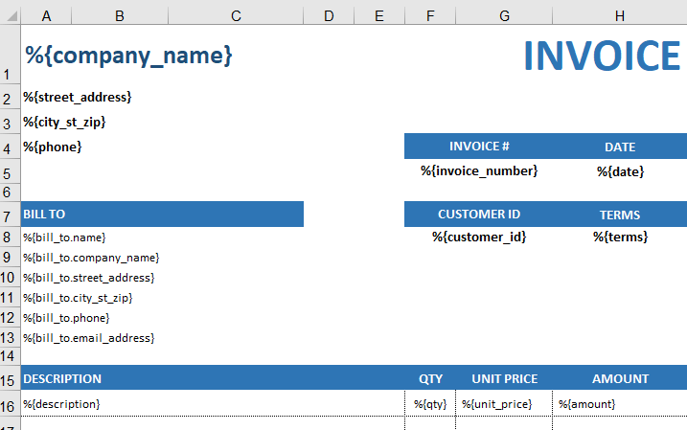Select column G header
687x430 pixels.
pos(504,16)
